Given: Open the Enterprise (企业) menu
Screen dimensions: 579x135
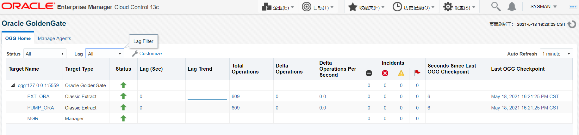Looking at the screenshot, I should point(278,7).
